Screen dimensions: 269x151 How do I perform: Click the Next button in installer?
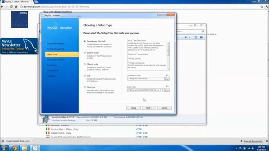[149, 108]
